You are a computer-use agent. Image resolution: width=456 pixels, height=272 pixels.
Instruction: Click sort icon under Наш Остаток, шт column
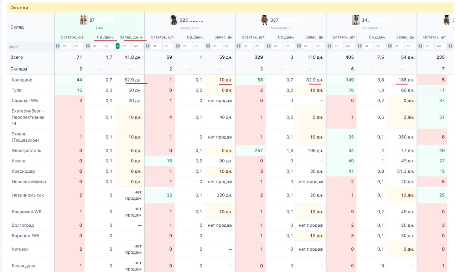tap(58, 46)
